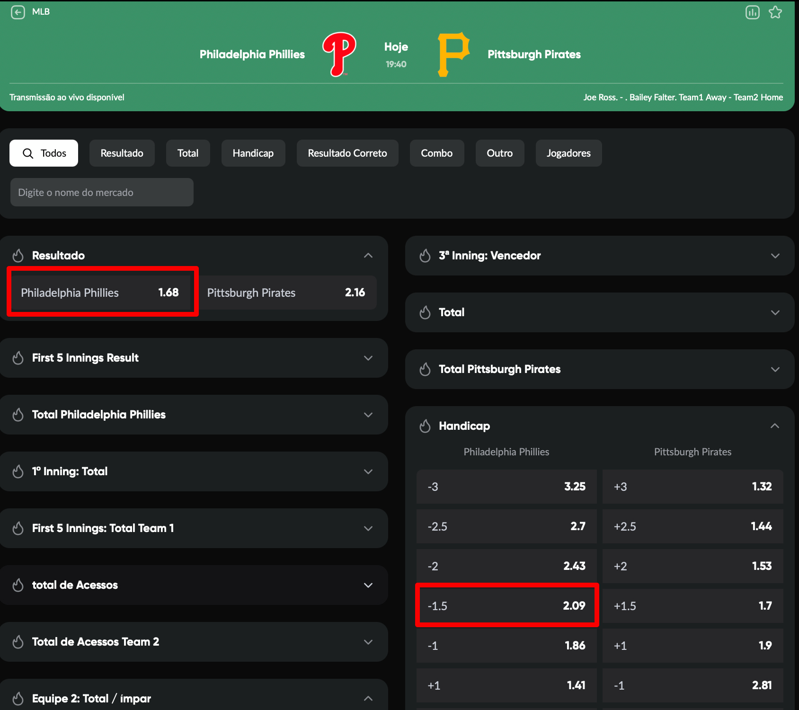Select Phillies handicap +1 at 1.41
This screenshot has height=710, width=799.
[x=506, y=685]
